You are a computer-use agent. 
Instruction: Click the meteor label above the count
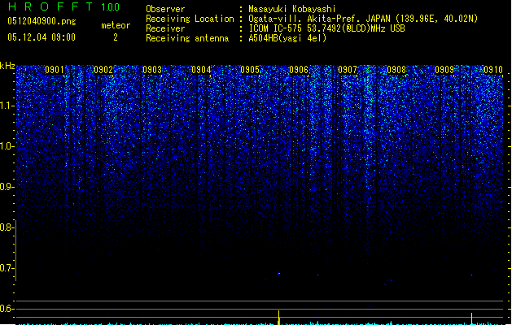click(x=116, y=25)
